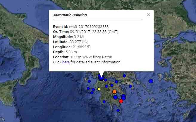Open the 'here' detailed event information link
Viewport: 196px width, 122px height.
[x=66, y=62]
